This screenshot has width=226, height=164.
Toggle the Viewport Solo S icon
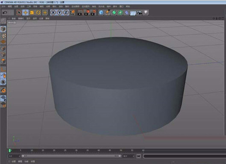pos(3,82)
